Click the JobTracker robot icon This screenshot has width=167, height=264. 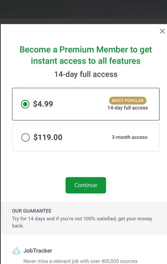16,251
